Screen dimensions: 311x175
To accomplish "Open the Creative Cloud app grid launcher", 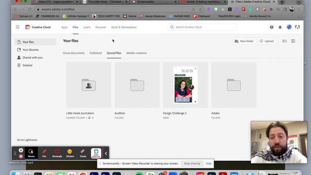I will [x=17, y=27].
